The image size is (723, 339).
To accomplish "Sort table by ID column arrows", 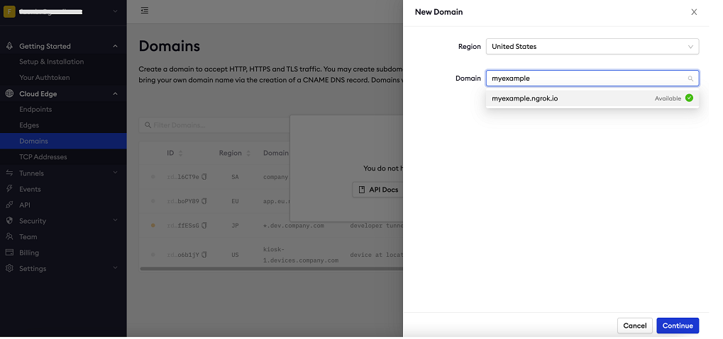I will pos(180,153).
